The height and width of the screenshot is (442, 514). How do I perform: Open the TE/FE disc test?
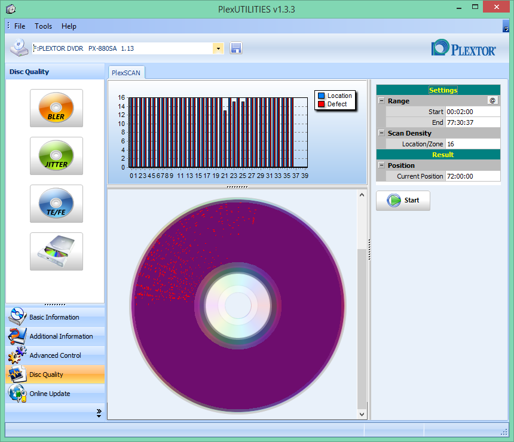click(x=56, y=204)
